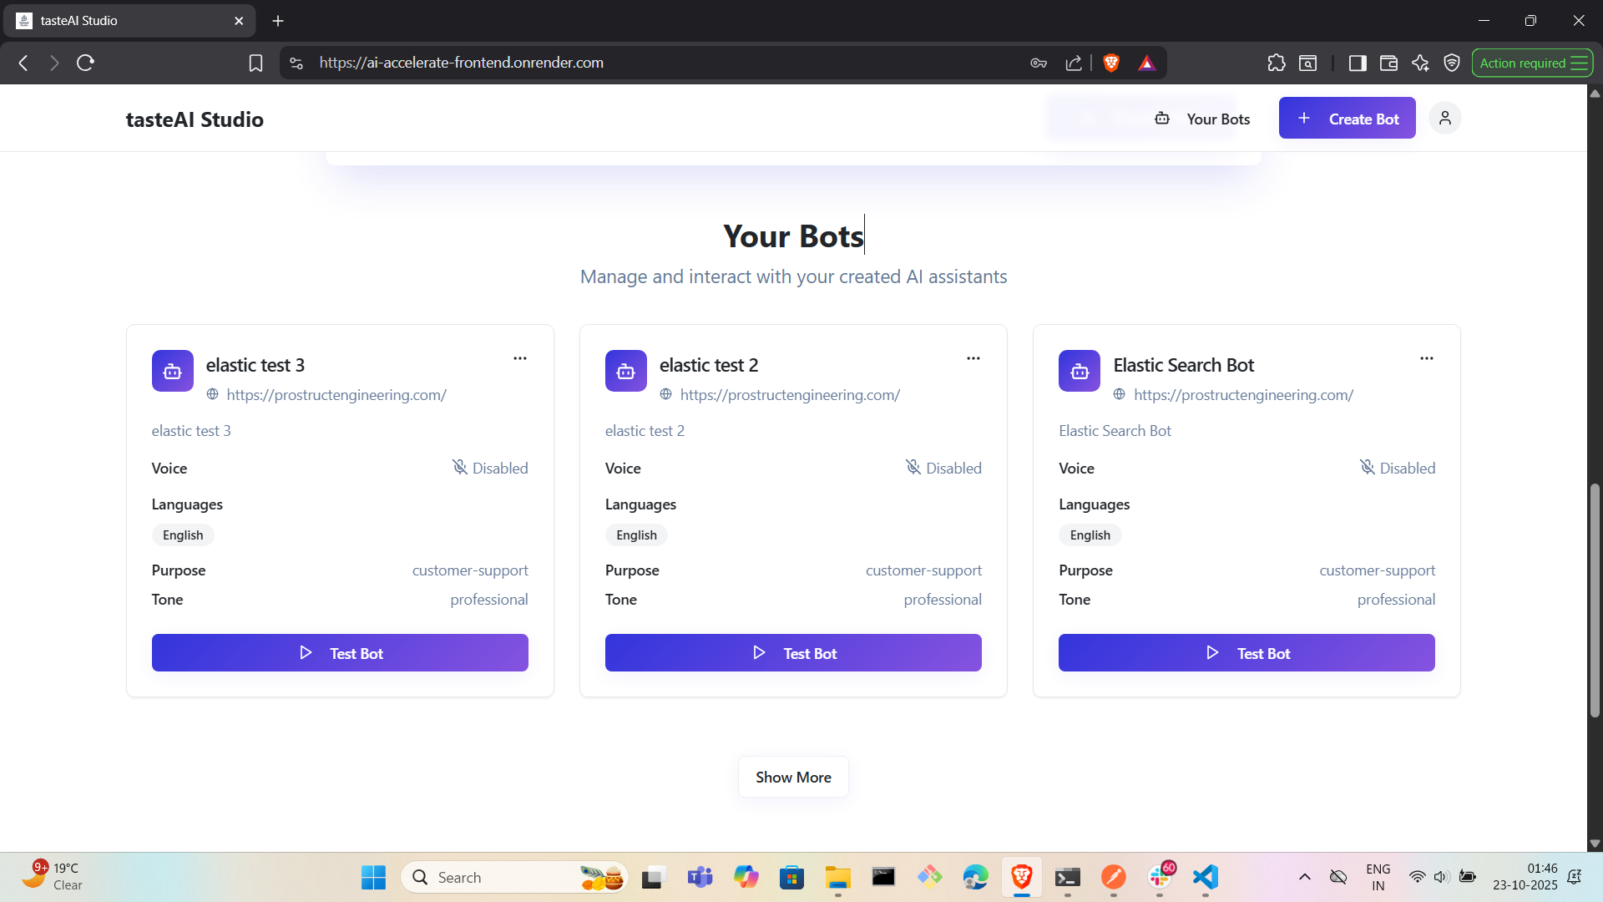
Task: Open the user profile icon
Action: [1444, 119]
